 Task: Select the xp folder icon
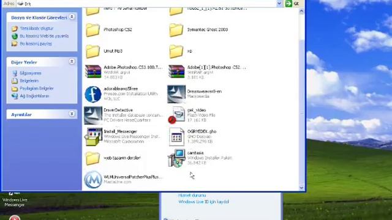click(x=176, y=51)
